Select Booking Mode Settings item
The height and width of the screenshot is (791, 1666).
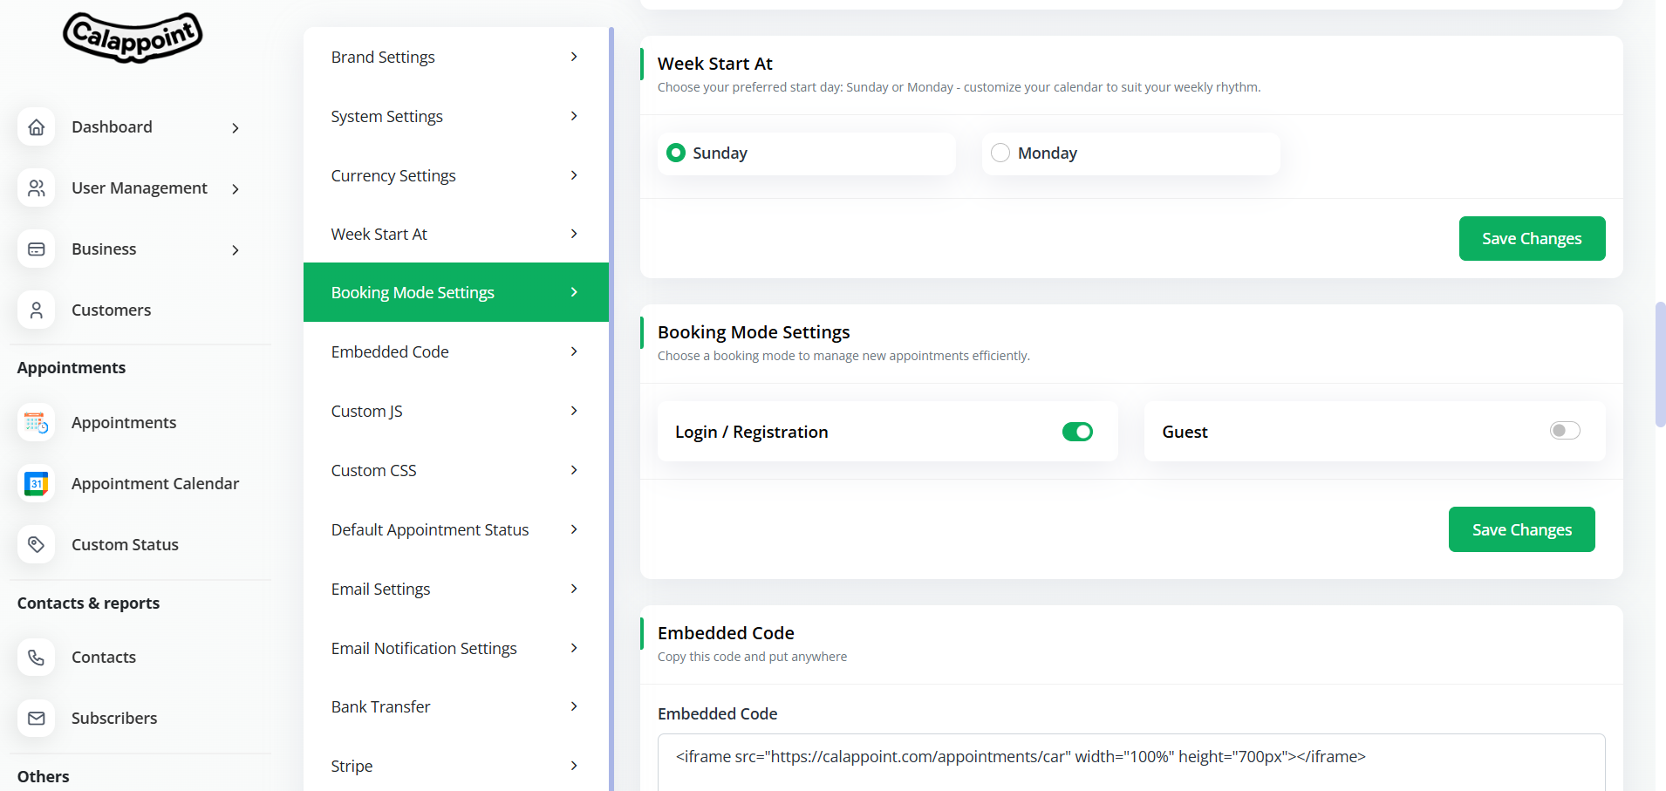click(x=456, y=292)
